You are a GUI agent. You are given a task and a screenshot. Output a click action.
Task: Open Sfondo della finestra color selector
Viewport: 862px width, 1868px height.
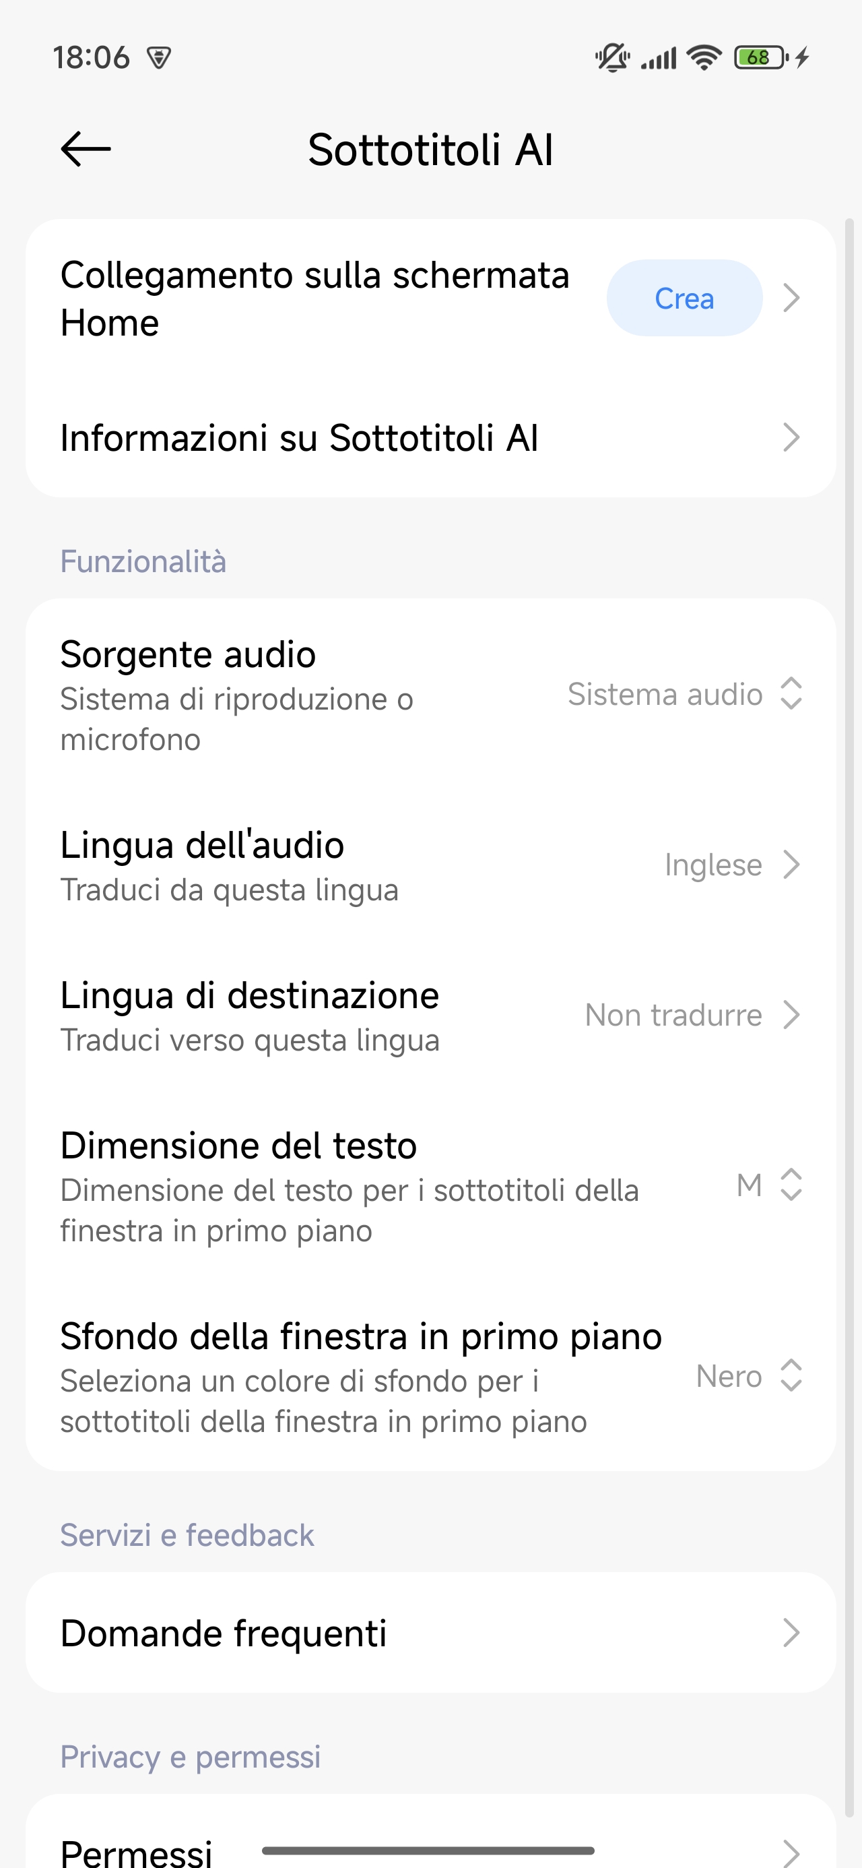click(360, 1375)
